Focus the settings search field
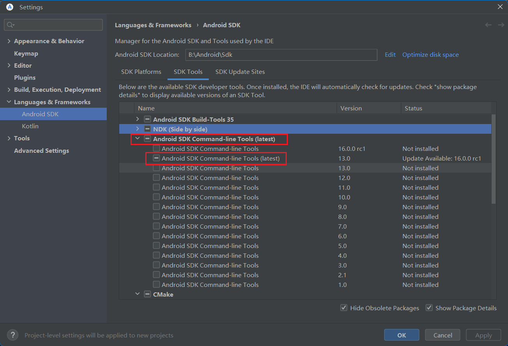 coord(53,25)
